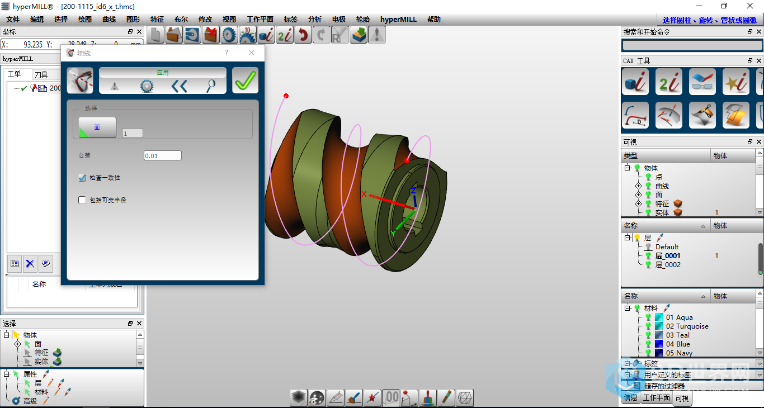Click the sphere with palette icon
Viewport: 764px width, 408px height.
click(317, 398)
